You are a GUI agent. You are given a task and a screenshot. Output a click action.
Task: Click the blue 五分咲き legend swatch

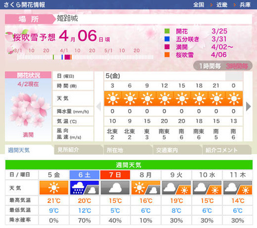point(167,39)
